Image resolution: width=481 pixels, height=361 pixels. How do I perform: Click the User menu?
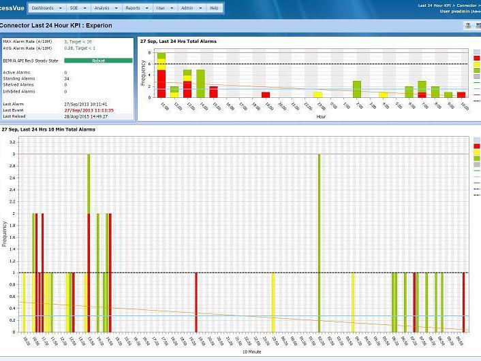[x=164, y=7]
